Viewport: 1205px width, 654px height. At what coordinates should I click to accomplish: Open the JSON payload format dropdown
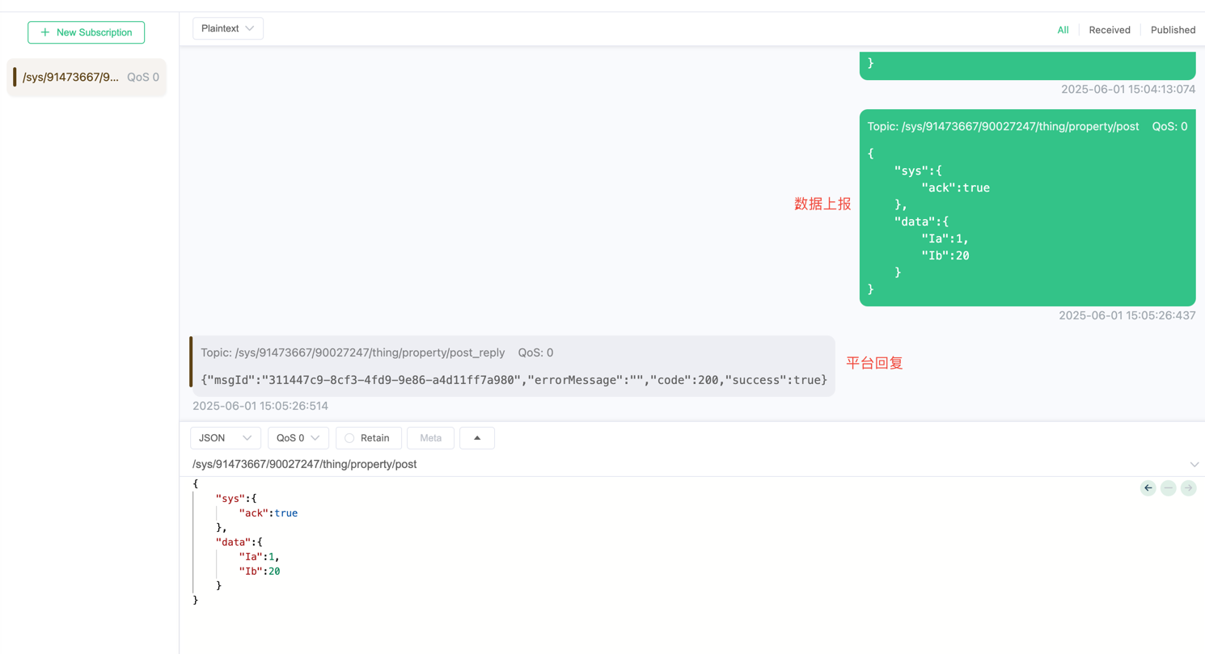226,438
